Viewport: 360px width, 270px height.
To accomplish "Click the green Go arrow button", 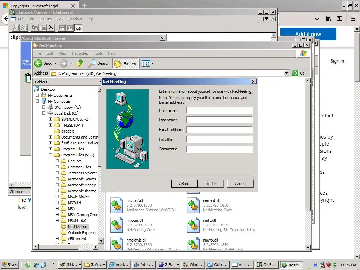I will (x=295, y=73).
